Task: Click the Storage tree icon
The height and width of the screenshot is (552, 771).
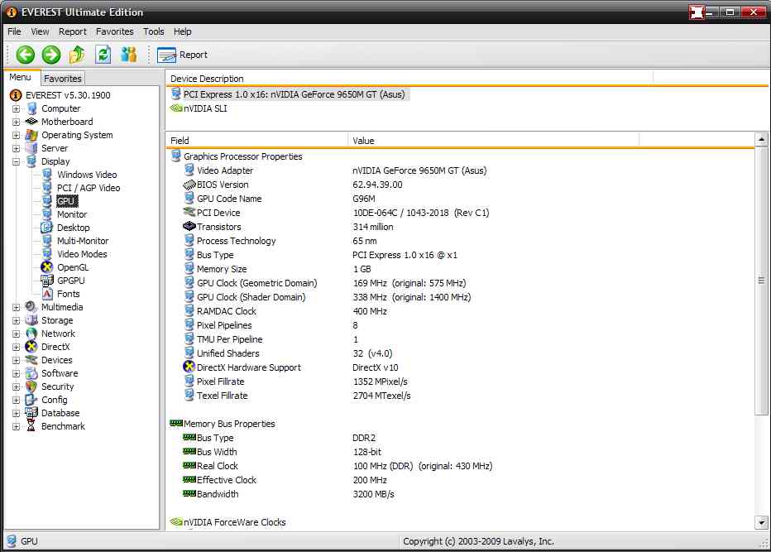Action: (31, 320)
